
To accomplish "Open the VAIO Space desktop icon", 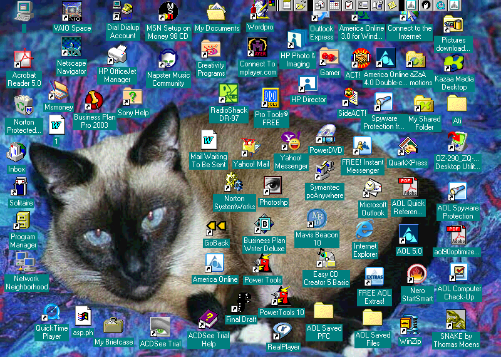I will tap(71, 11).
